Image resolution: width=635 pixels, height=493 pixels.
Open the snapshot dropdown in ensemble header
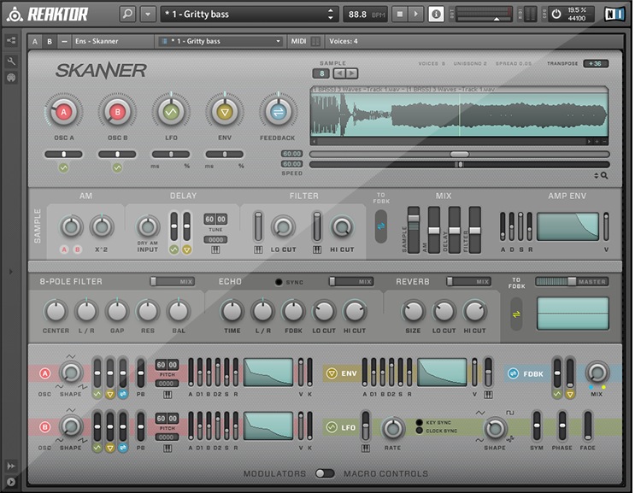219,41
